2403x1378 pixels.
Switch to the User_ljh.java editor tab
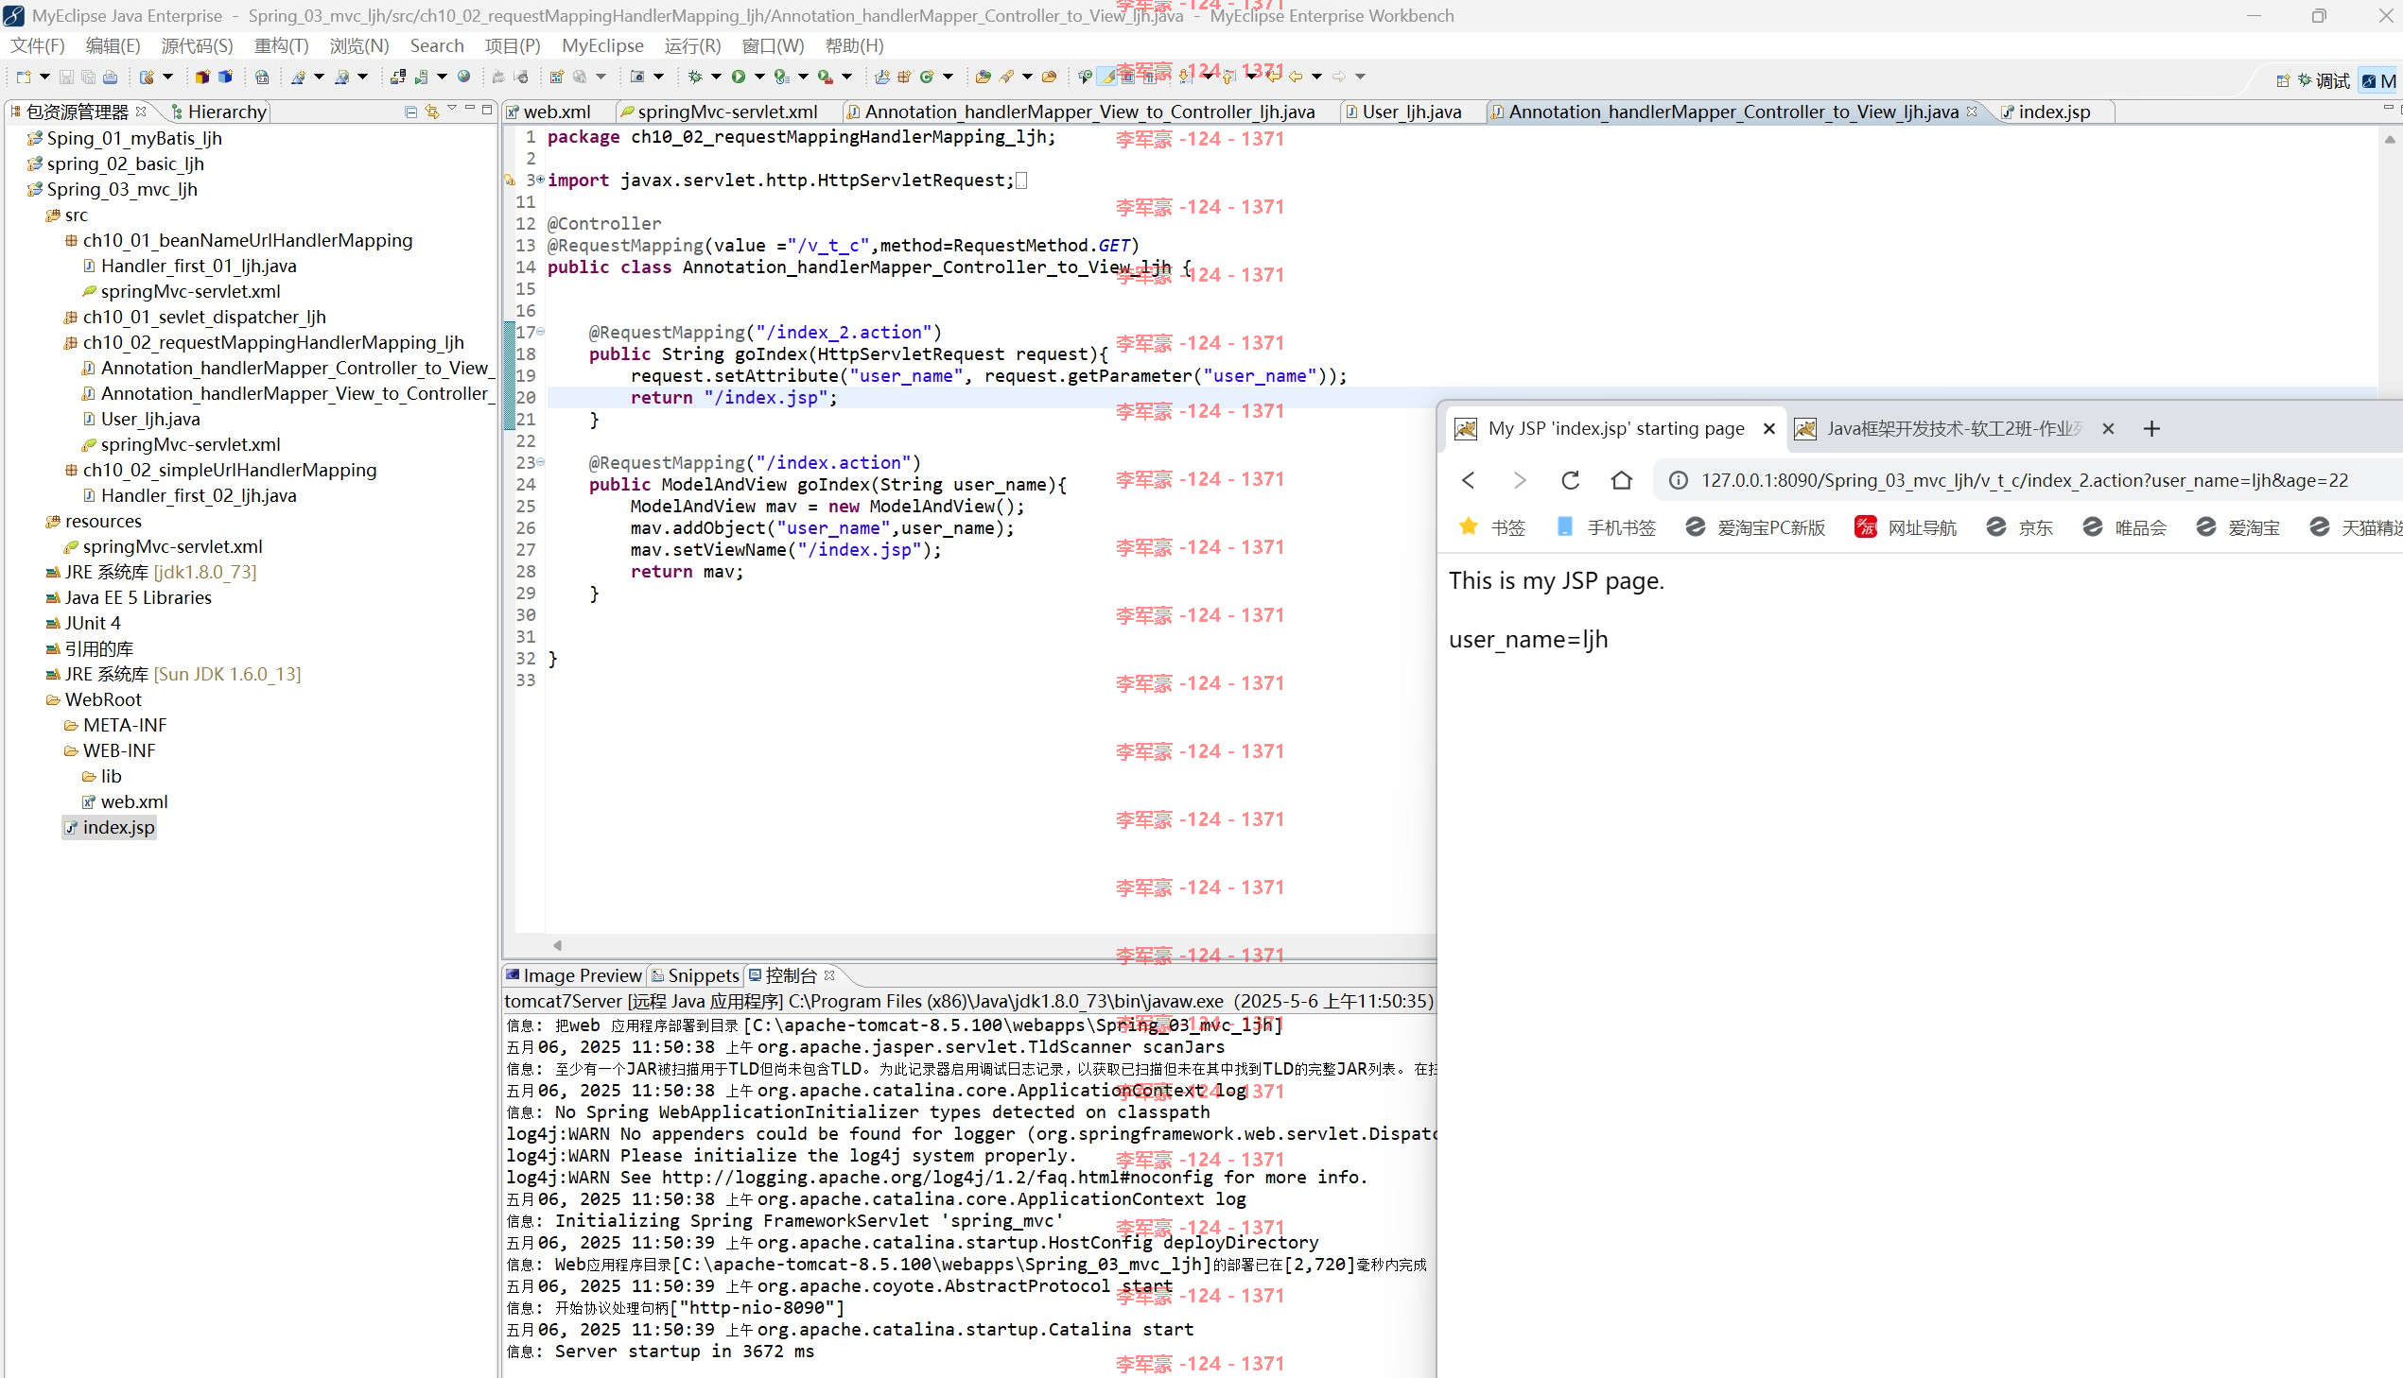point(1412,112)
